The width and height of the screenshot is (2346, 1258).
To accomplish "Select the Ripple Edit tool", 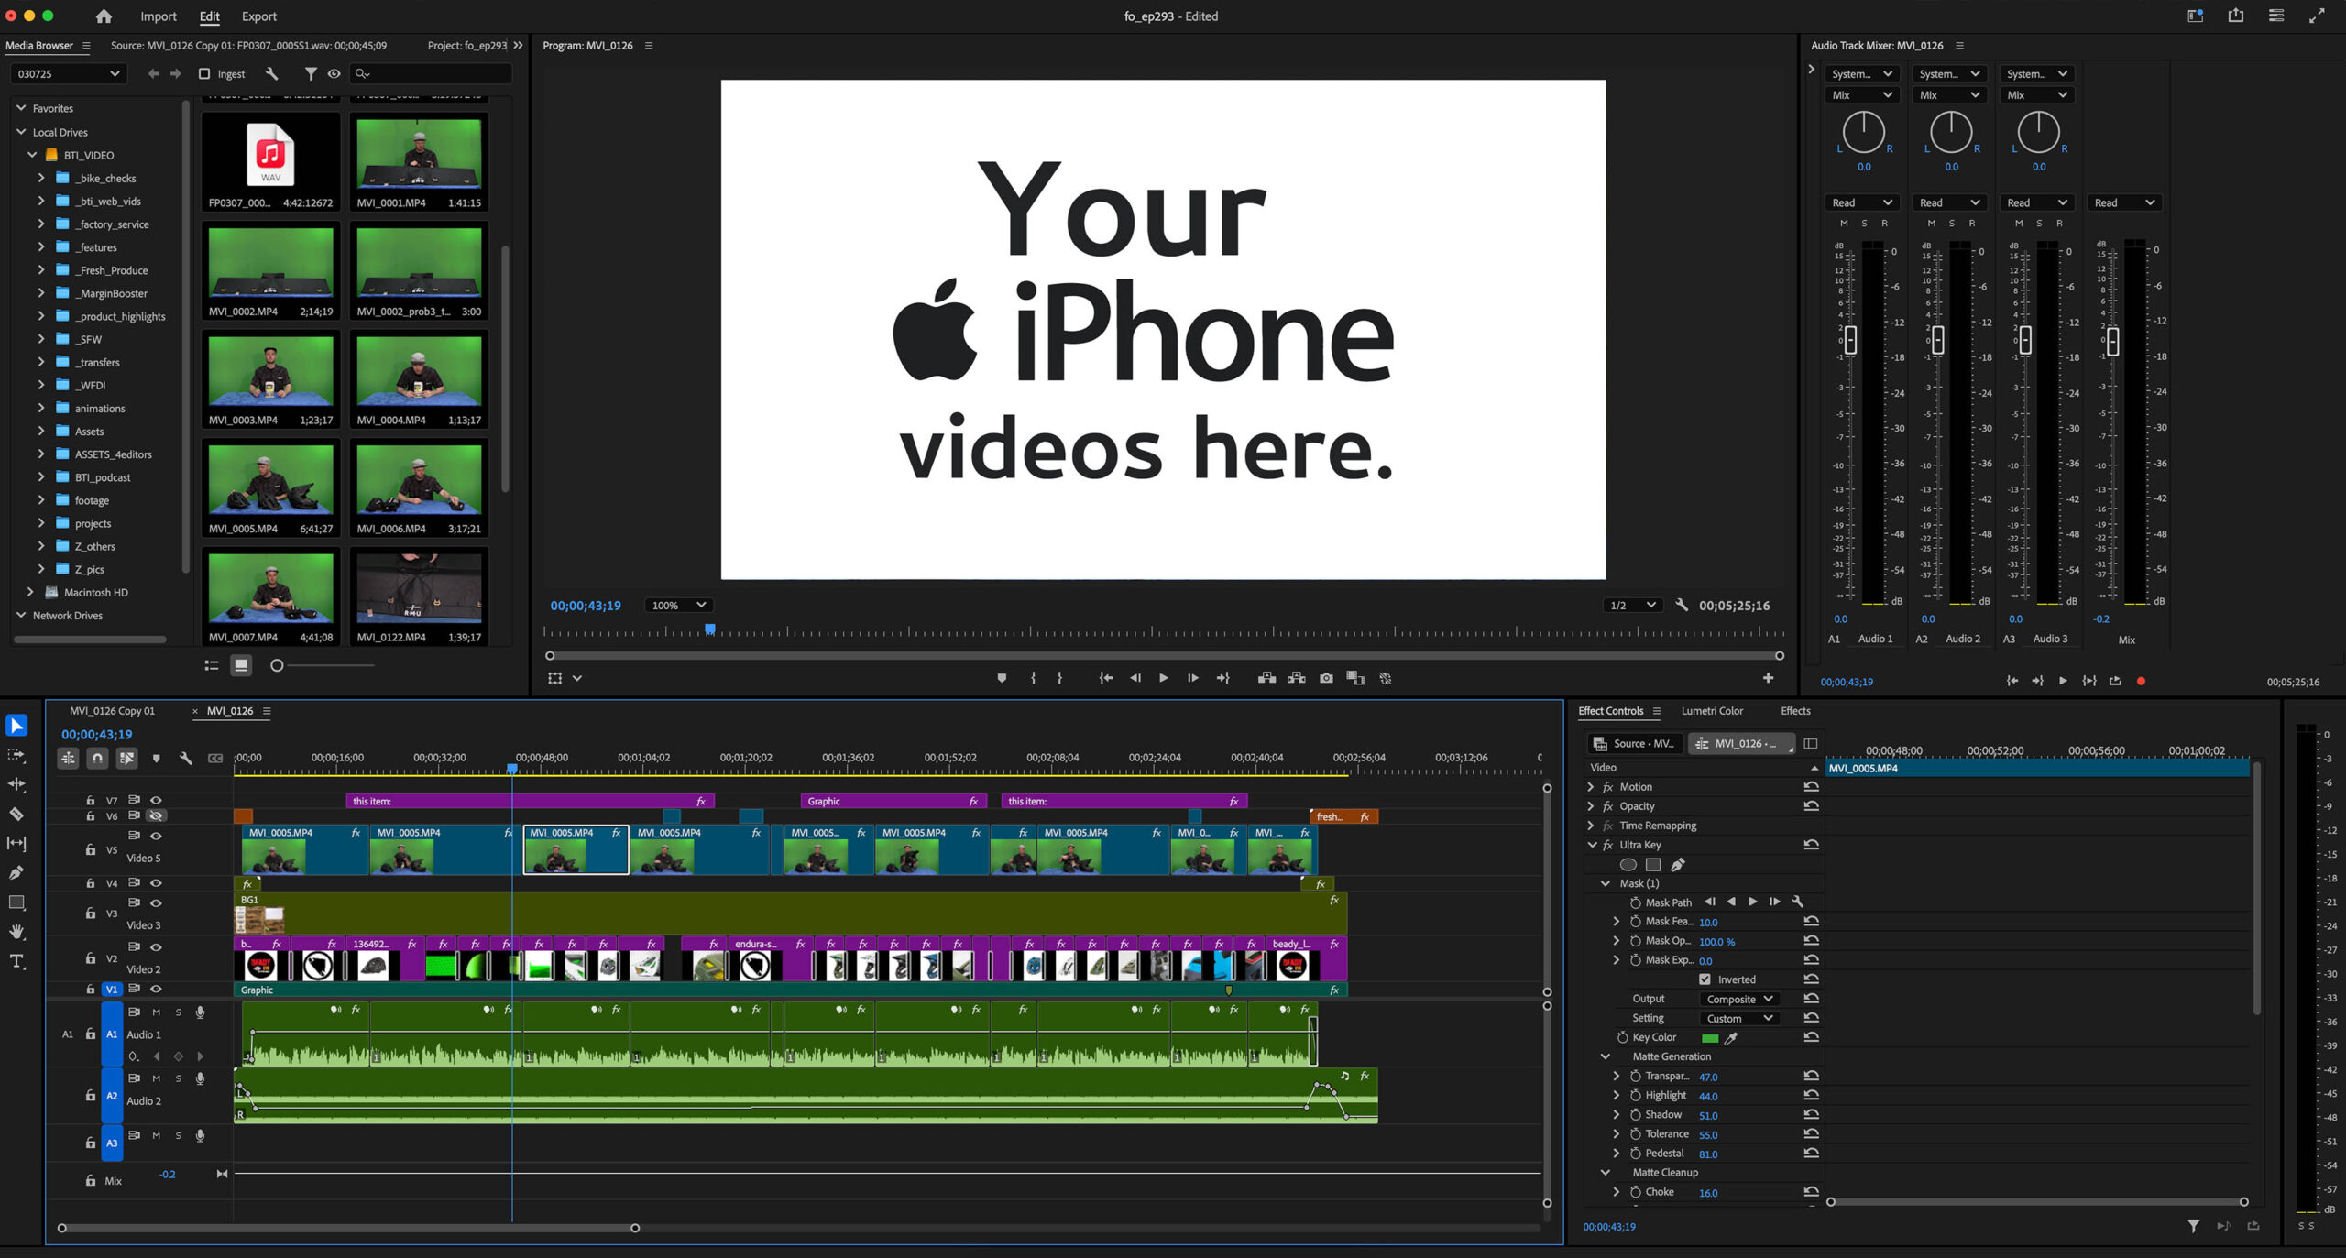I will click(x=16, y=784).
